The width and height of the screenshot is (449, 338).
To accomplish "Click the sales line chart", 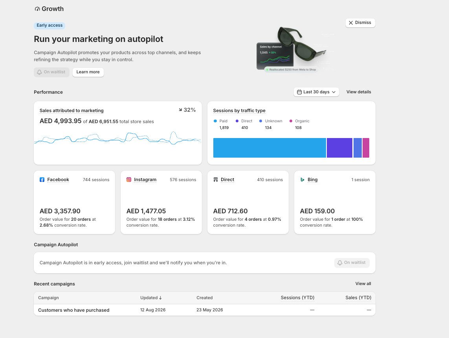I will point(118,138).
